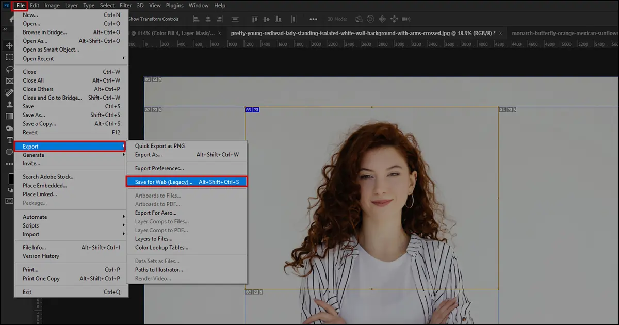Screen dimensions: 619x325
Task: Select slice 03 badge on the canvas
Action: pyautogui.click(x=249, y=109)
